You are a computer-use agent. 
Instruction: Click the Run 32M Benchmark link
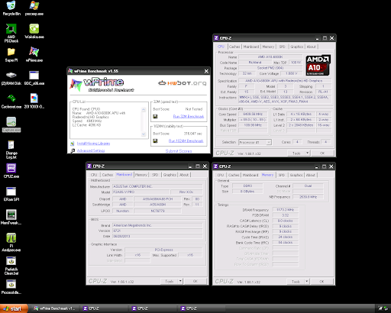click(x=189, y=116)
